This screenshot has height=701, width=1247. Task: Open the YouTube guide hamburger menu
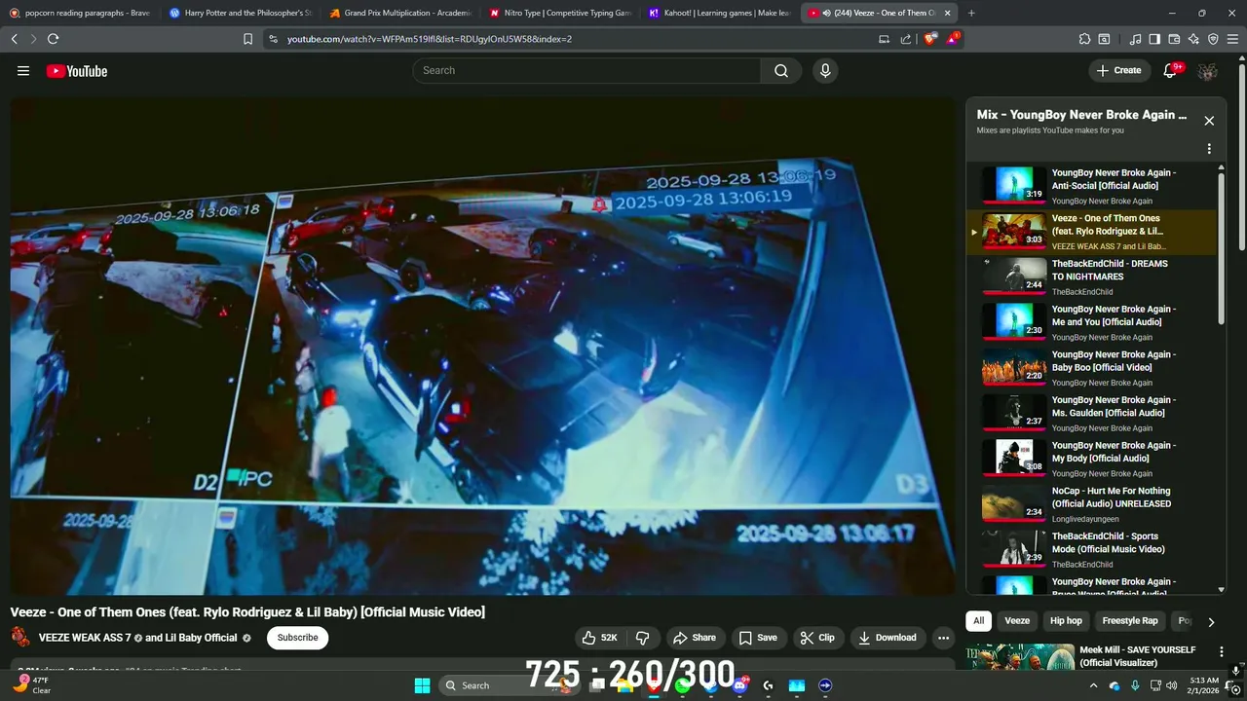pos(23,71)
